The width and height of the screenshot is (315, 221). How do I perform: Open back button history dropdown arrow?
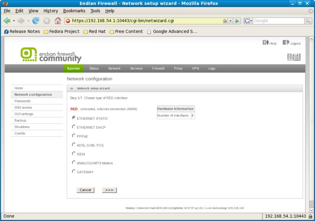tap(14, 21)
